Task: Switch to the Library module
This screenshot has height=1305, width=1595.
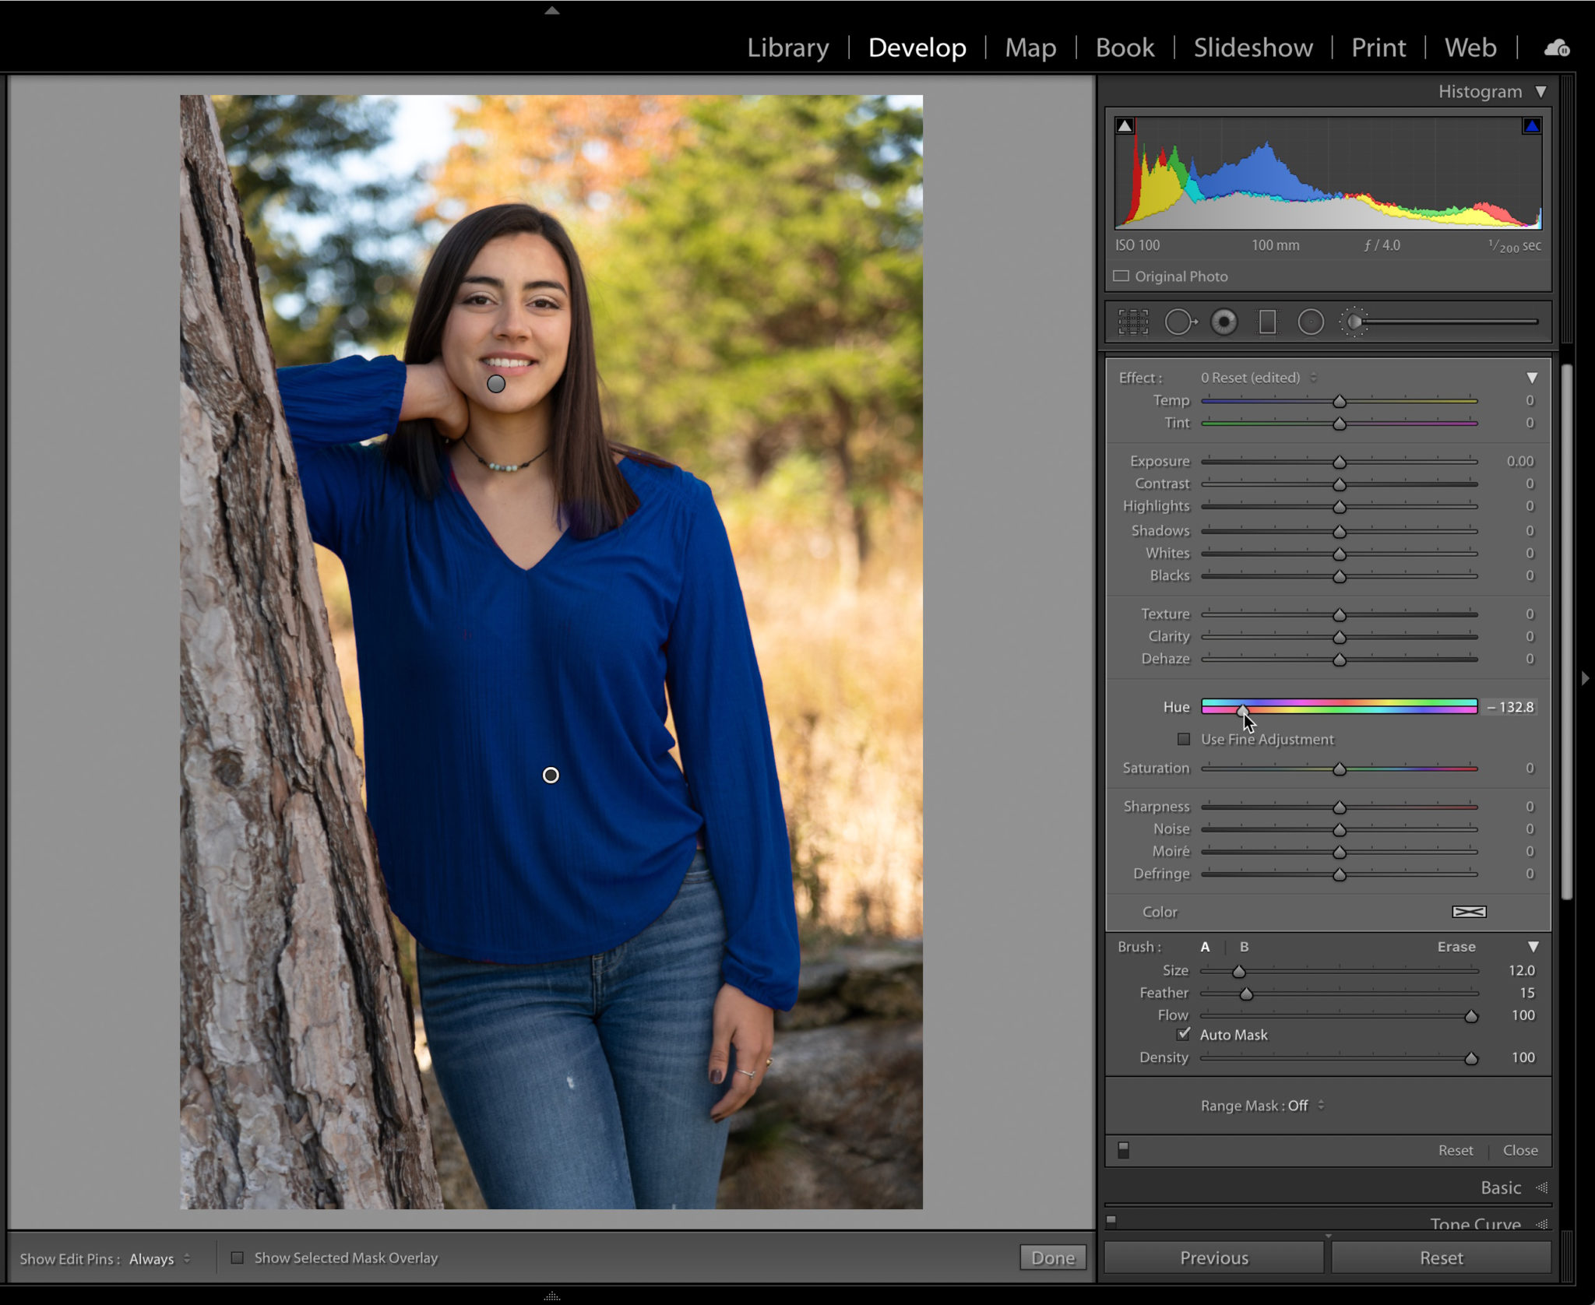Action: tap(787, 47)
